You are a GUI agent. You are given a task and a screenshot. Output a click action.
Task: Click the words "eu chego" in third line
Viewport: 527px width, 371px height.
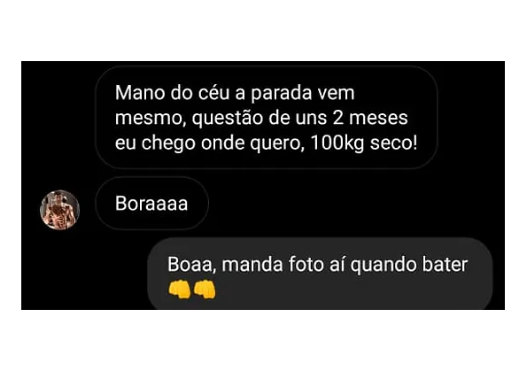[155, 143]
